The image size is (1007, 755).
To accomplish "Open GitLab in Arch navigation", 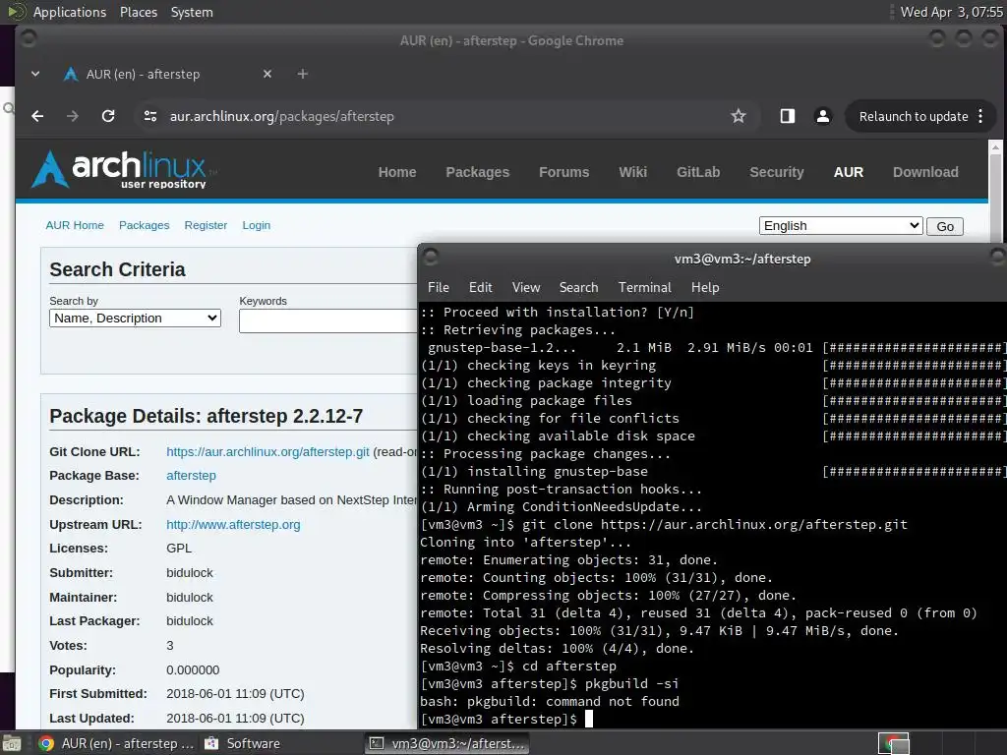I will point(698,172).
